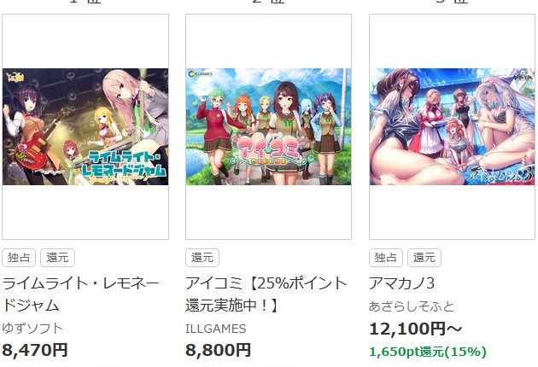Screen dimensions: 538x367
Task: Click the Yuzusoft logo on the first image
Action: [15, 77]
